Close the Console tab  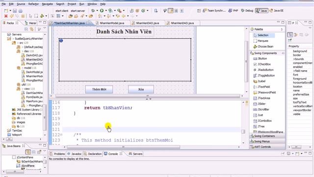(x=121, y=154)
